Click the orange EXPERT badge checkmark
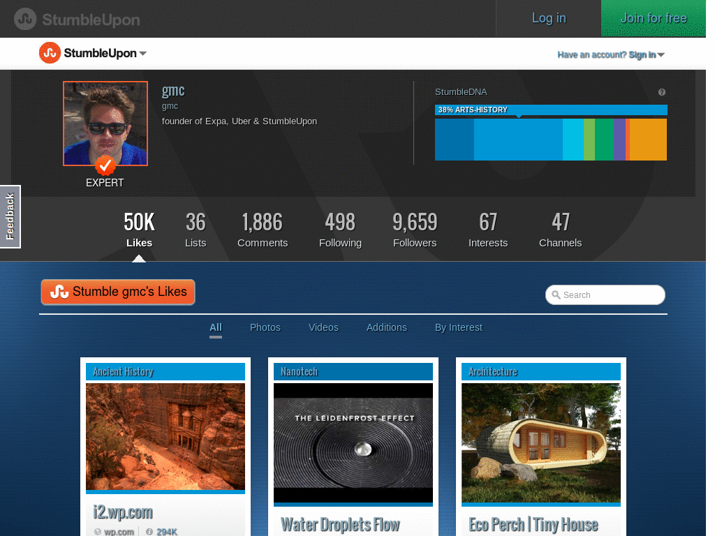The width and height of the screenshot is (715, 536). click(105, 167)
